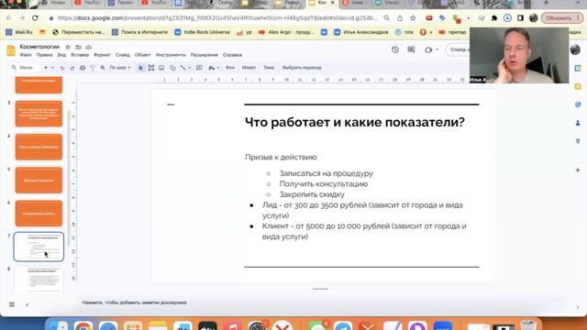Open the Справка menu
Image resolution: width=587 pixels, height=330 pixels.
(232, 55)
